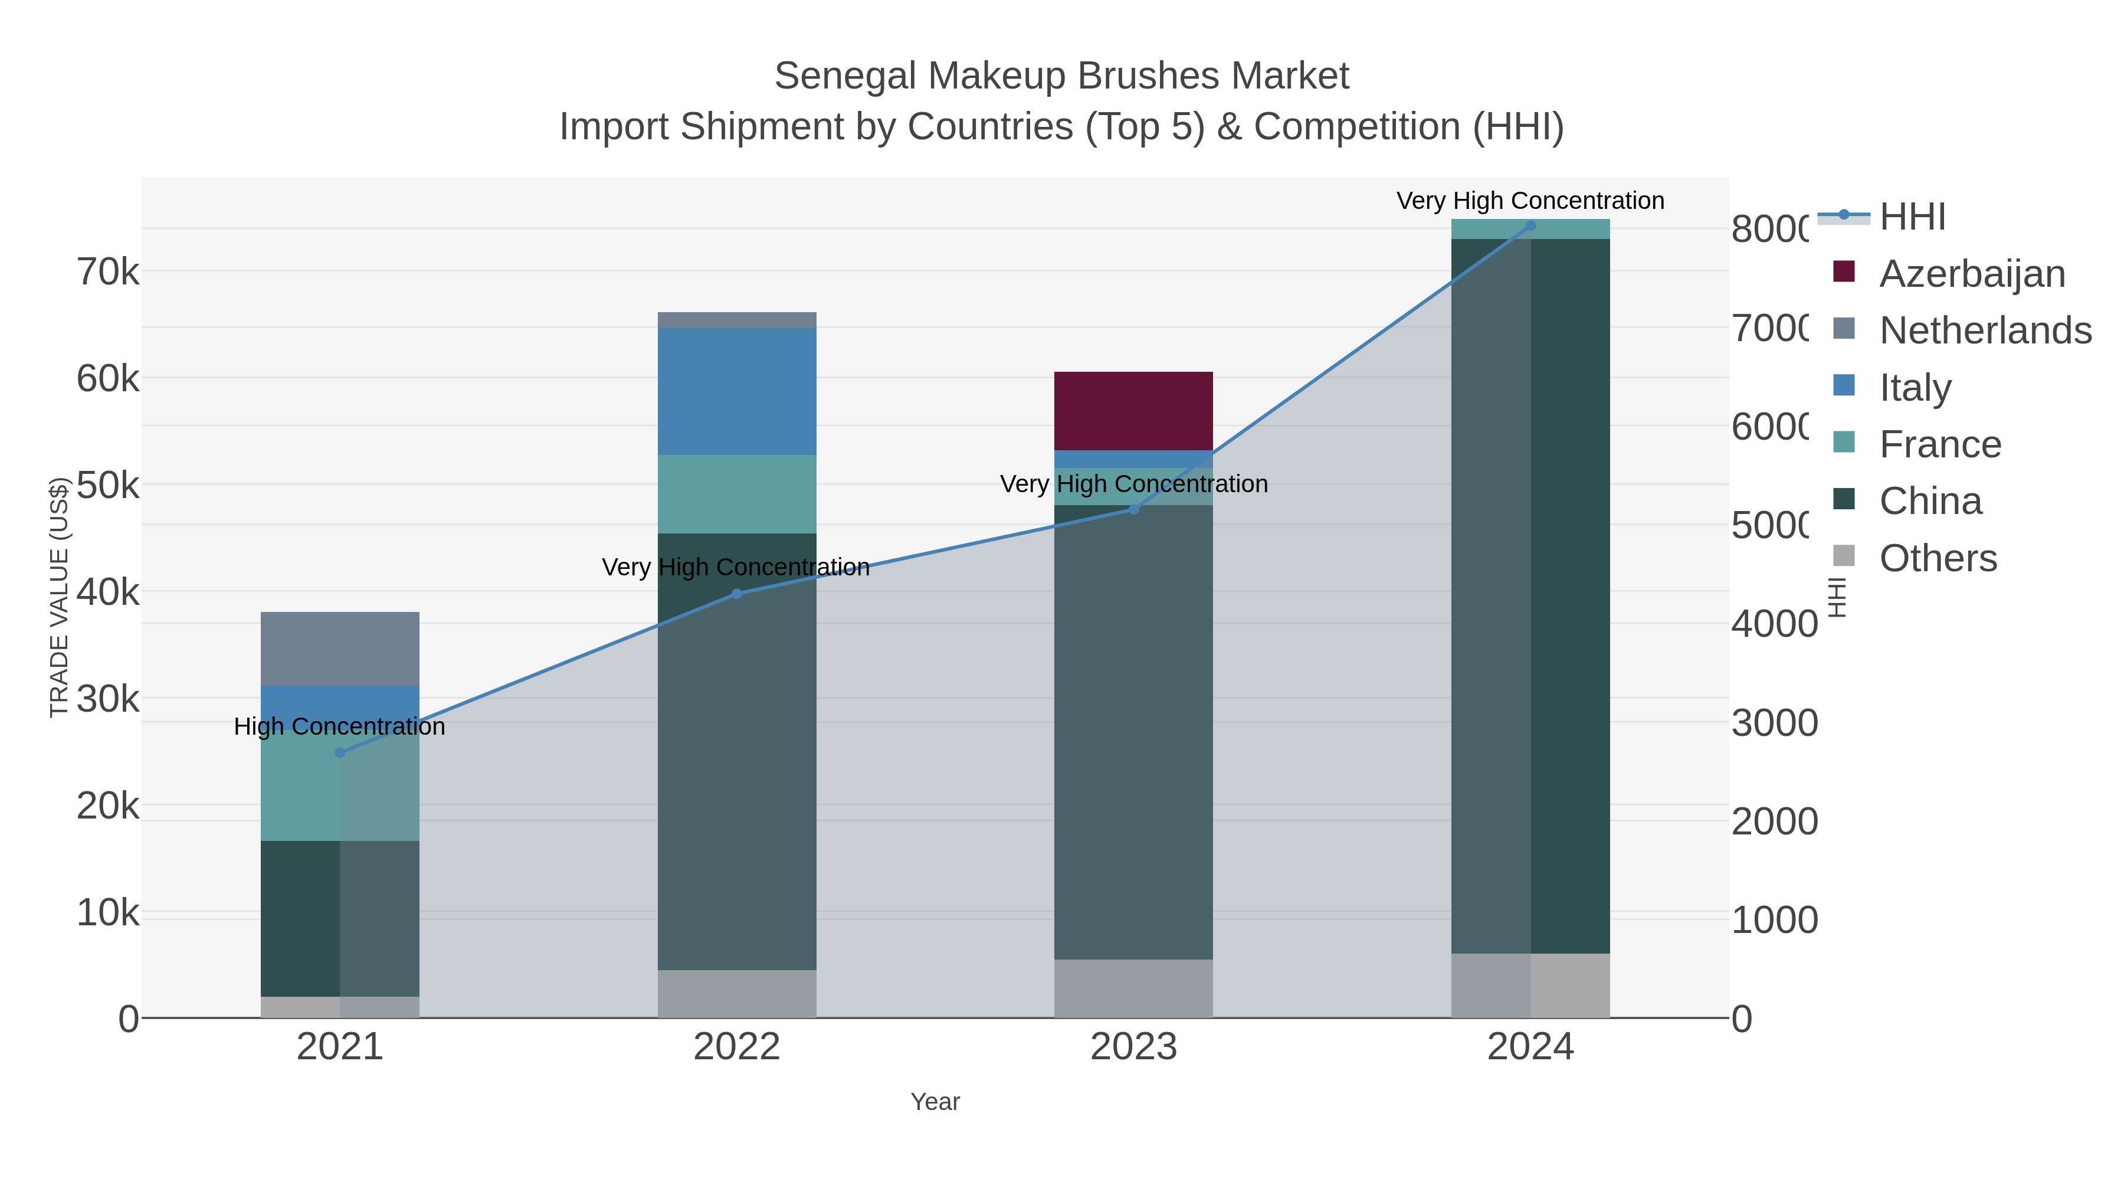Viewport: 2124px width, 1195px height.
Task: Click the Netherlands segment atop the 2022 bar
Action: pos(737,321)
